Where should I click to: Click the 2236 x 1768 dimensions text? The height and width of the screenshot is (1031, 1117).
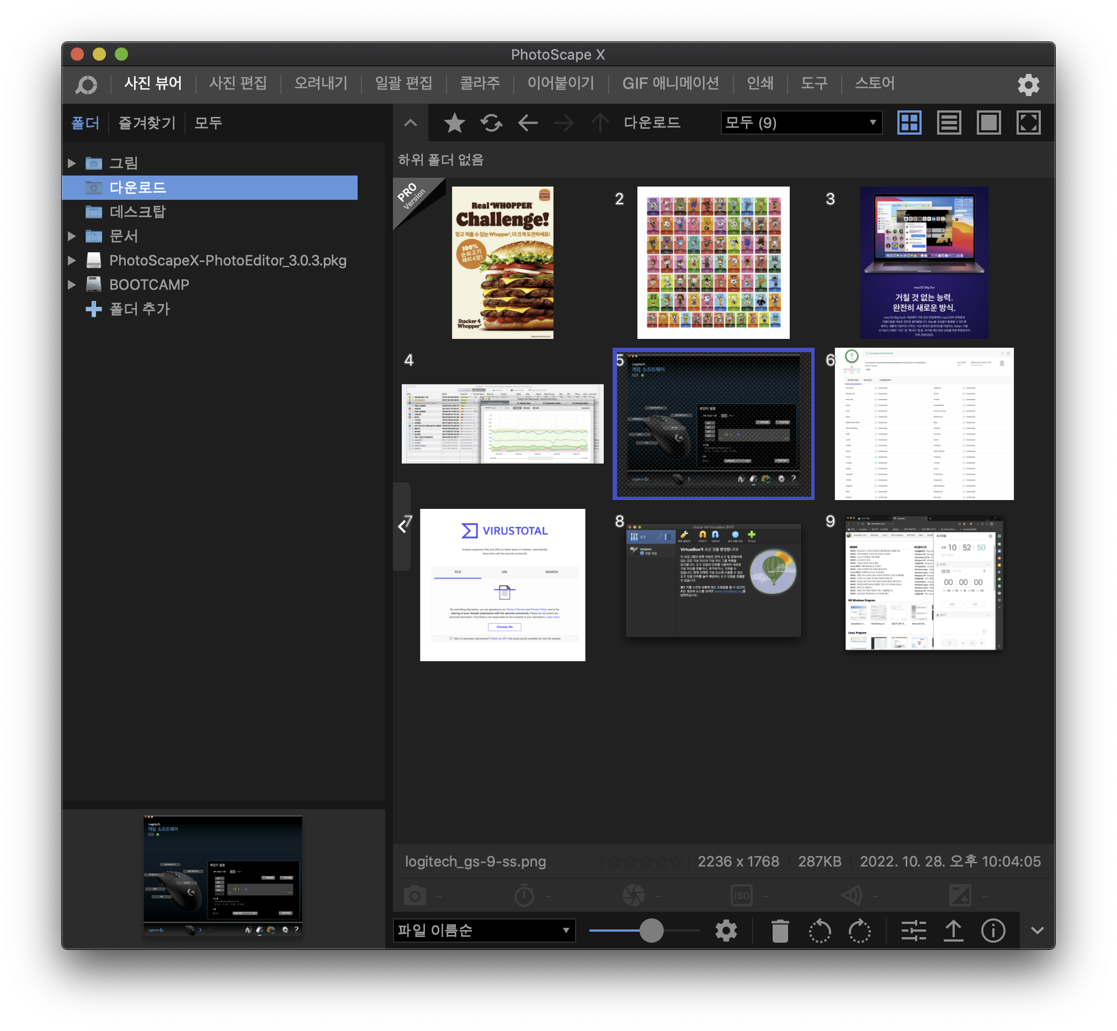[x=738, y=861]
